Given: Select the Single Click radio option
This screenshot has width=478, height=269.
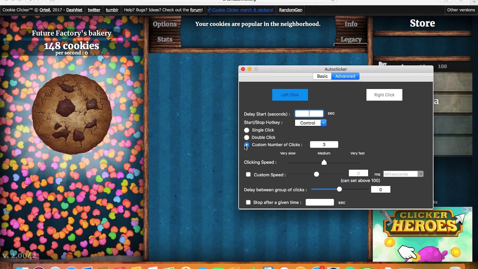Looking at the screenshot, I should [246, 130].
